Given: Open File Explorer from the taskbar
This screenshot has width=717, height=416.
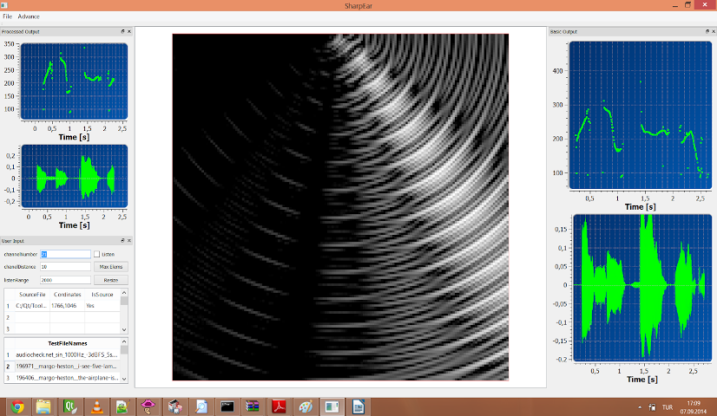Looking at the screenshot, I should 43,406.
